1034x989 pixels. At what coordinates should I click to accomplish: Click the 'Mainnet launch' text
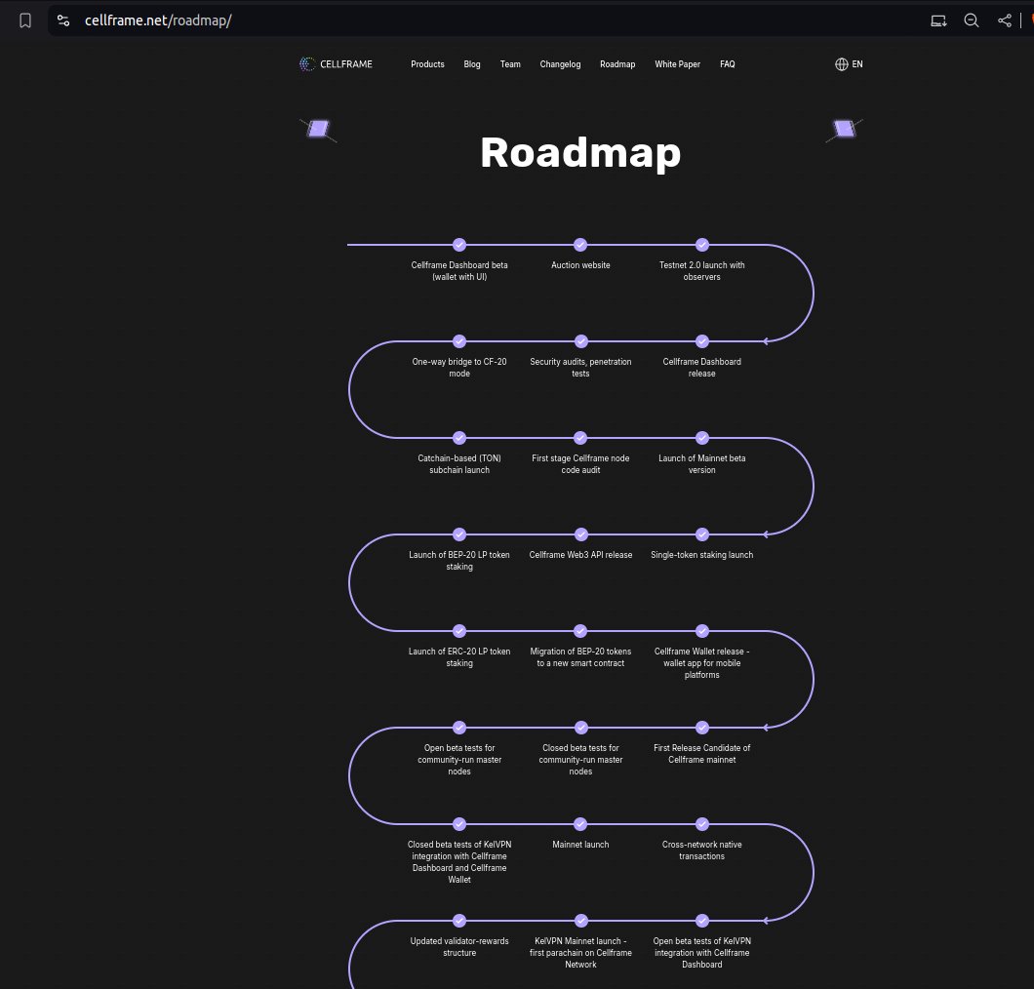coord(580,845)
